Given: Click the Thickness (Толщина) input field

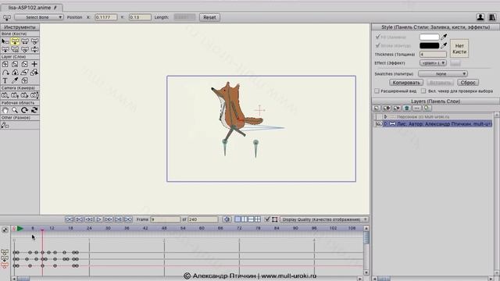Looking at the screenshot, I should click(x=433, y=55).
